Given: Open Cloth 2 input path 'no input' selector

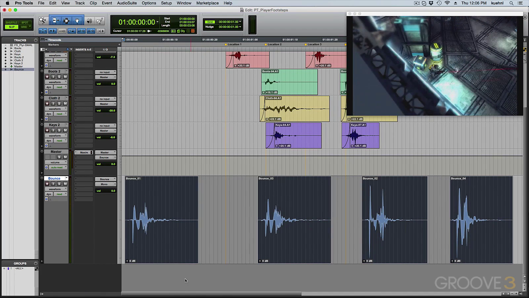Looking at the screenshot, I should [106, 99].
